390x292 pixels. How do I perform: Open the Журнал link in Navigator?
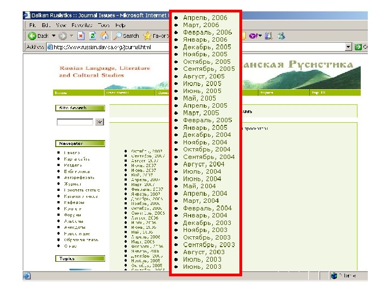tap(73, 184)
